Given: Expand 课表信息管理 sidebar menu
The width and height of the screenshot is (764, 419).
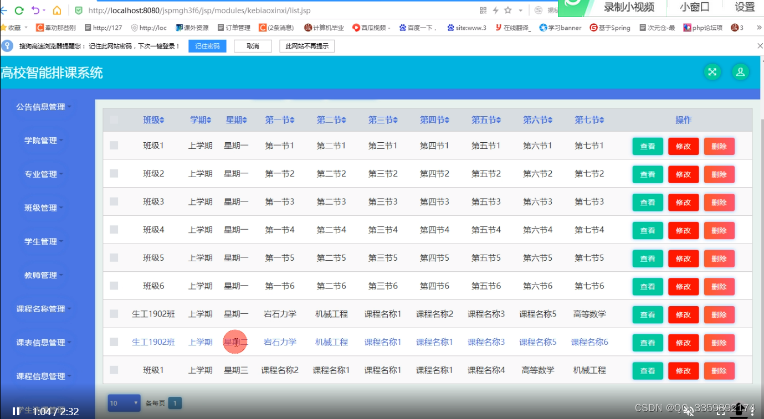Looking at the screenshot, I should point(44,343).
